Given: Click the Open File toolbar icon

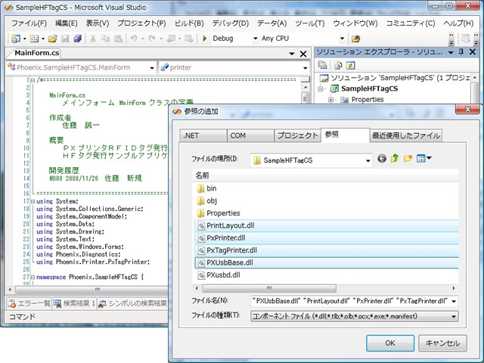Looking at the screenshot, I should [53, 39].
